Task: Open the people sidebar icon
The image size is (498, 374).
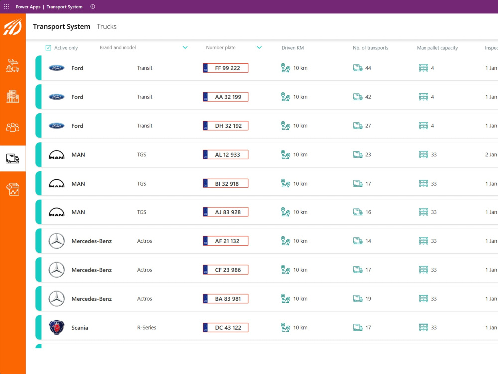Action: pyautogui.click(x=13, y=127)
